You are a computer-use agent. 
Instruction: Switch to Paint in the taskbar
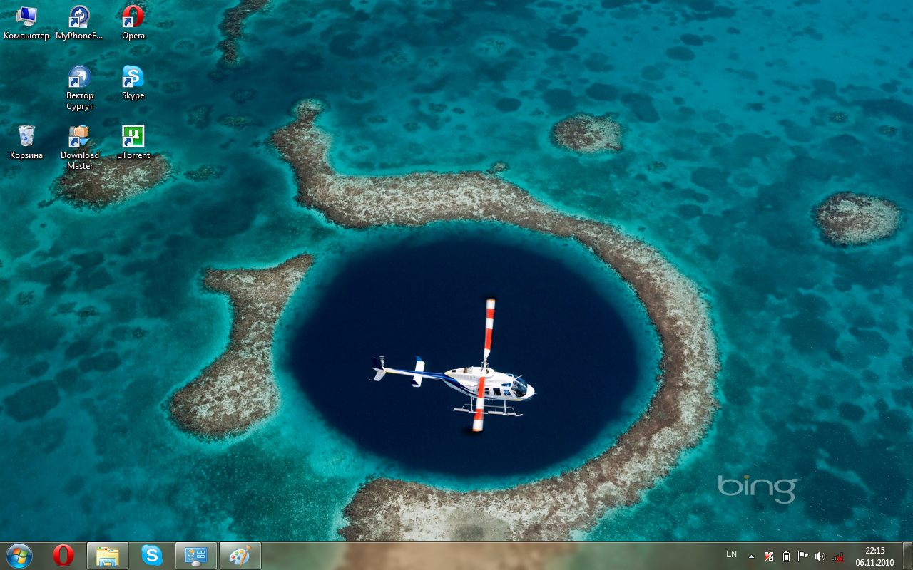tap(240, 556)
